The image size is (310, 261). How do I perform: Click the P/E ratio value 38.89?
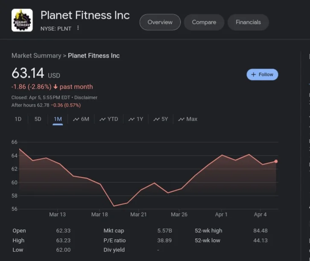pyautogui.click(x=164, y=240)
